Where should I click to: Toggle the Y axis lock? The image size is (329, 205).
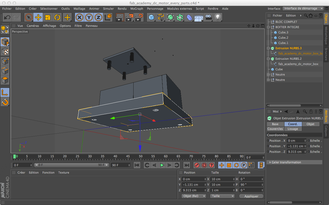89,17
